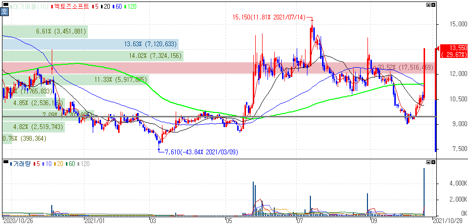Click the blue '호' button at top-left

4,12
